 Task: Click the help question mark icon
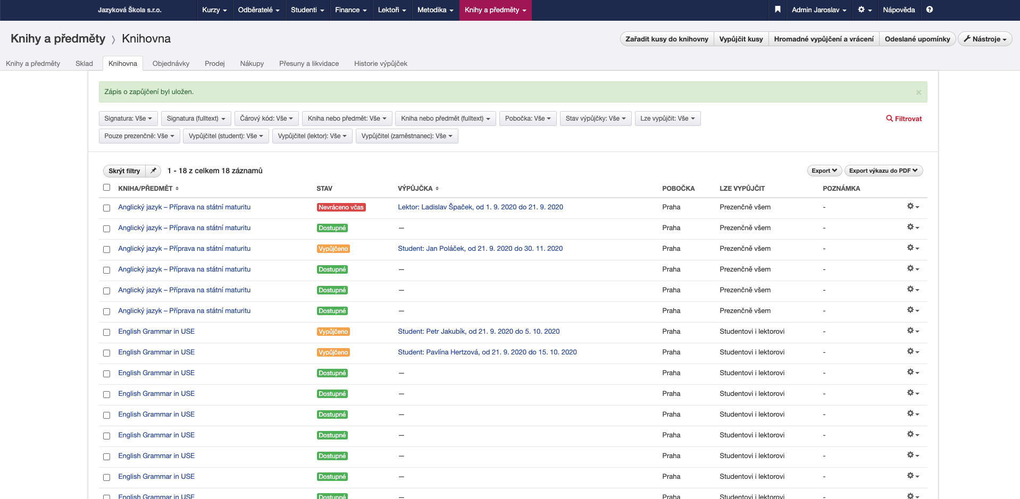pos(929,10)
